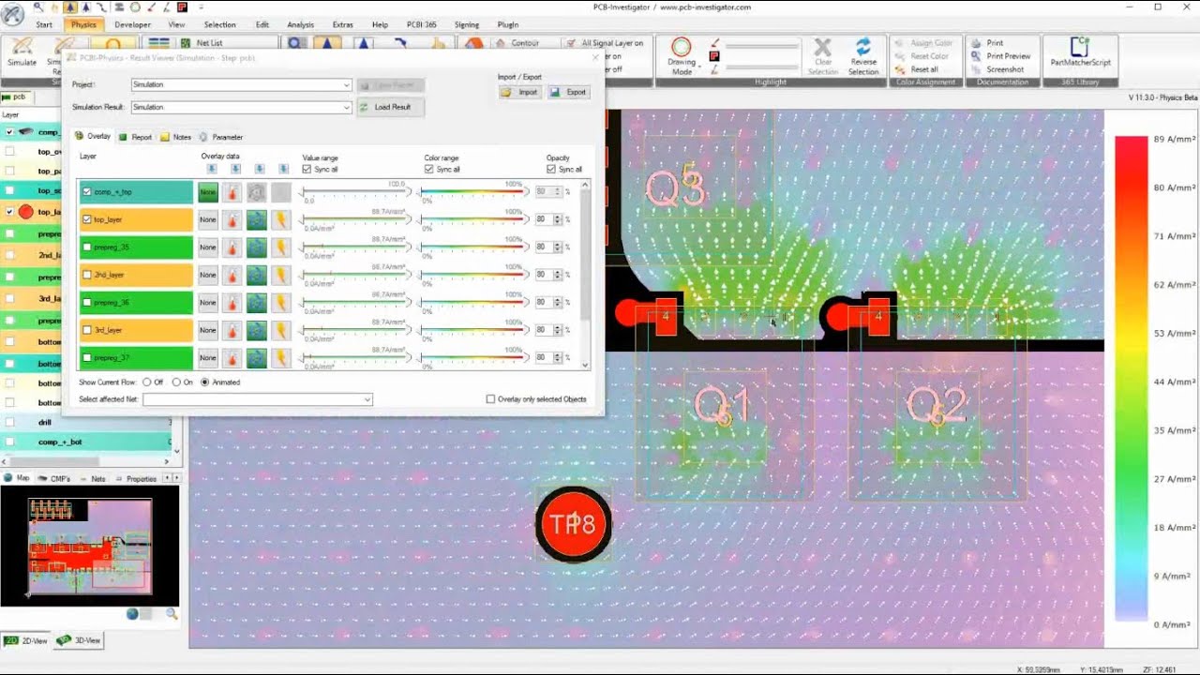Click first overlay data column arrow icon

(212, 169)
